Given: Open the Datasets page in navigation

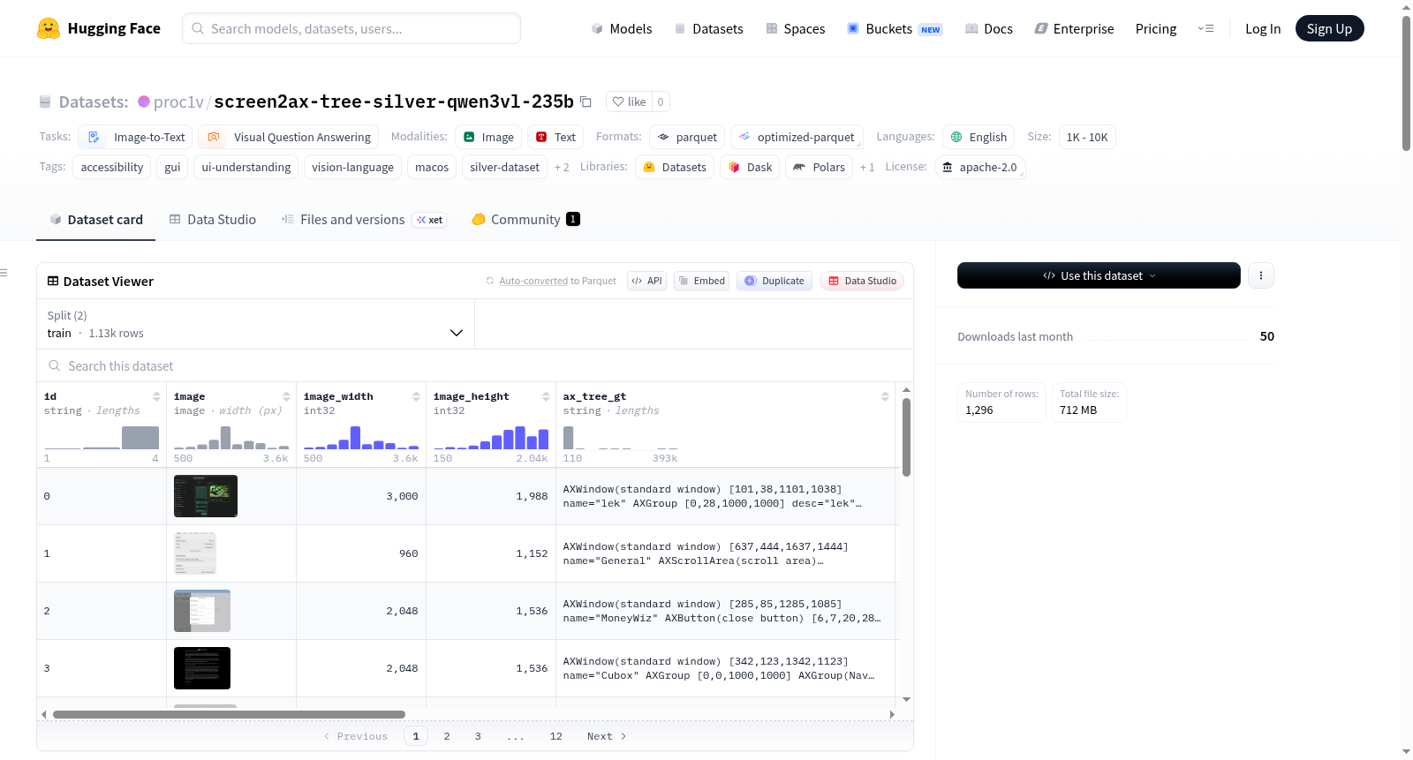Looking at the screenshot, I should click(708, 28).
